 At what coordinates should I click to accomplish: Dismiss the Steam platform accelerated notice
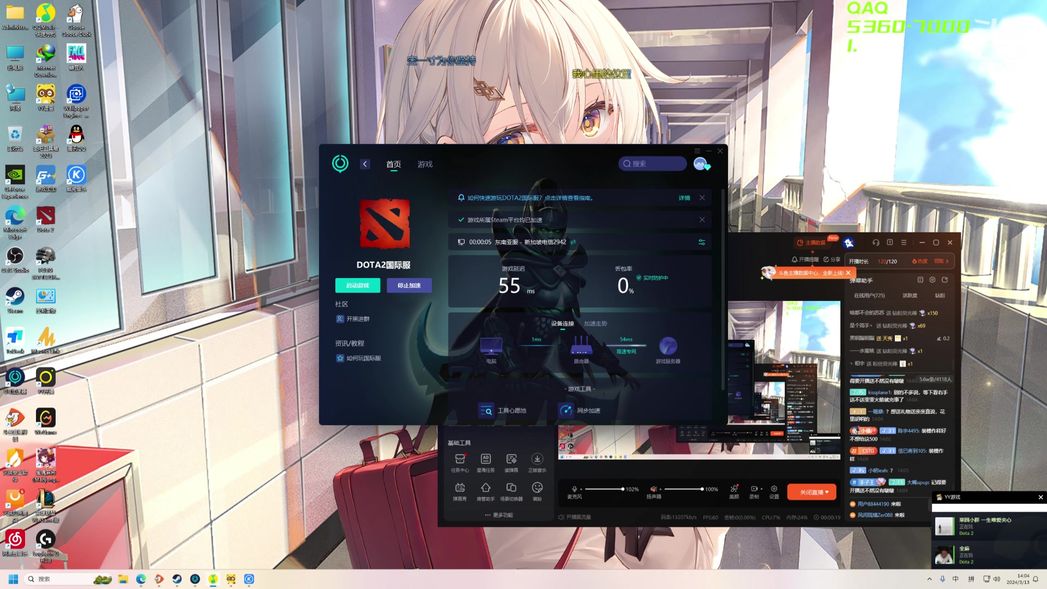pos(702,220)
